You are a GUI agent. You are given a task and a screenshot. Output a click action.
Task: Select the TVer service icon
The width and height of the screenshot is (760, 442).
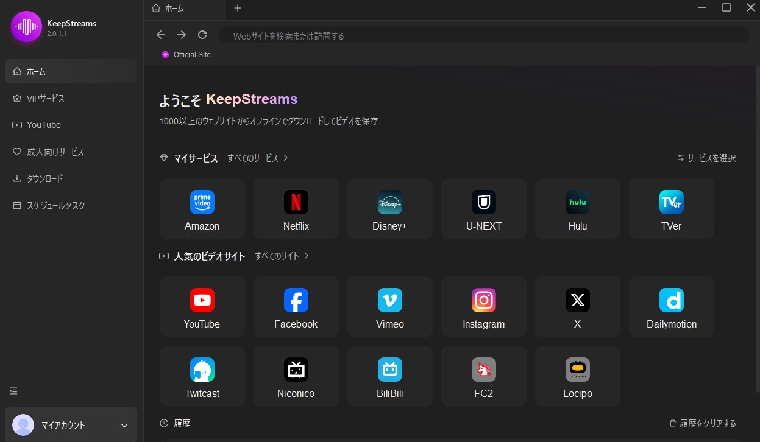[x=671, y=208]
